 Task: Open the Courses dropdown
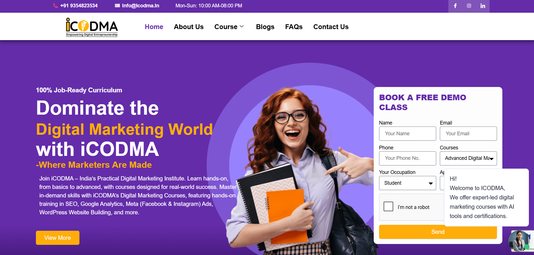468,158
